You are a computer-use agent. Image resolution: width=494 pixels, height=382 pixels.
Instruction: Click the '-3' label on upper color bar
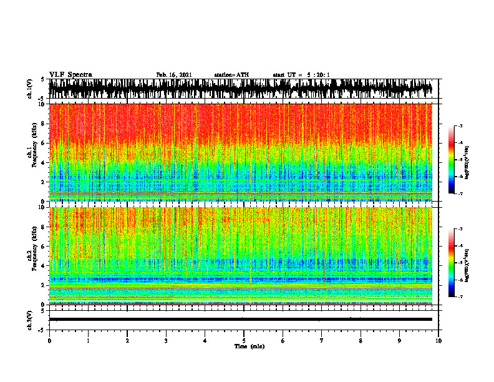point(460,125)
